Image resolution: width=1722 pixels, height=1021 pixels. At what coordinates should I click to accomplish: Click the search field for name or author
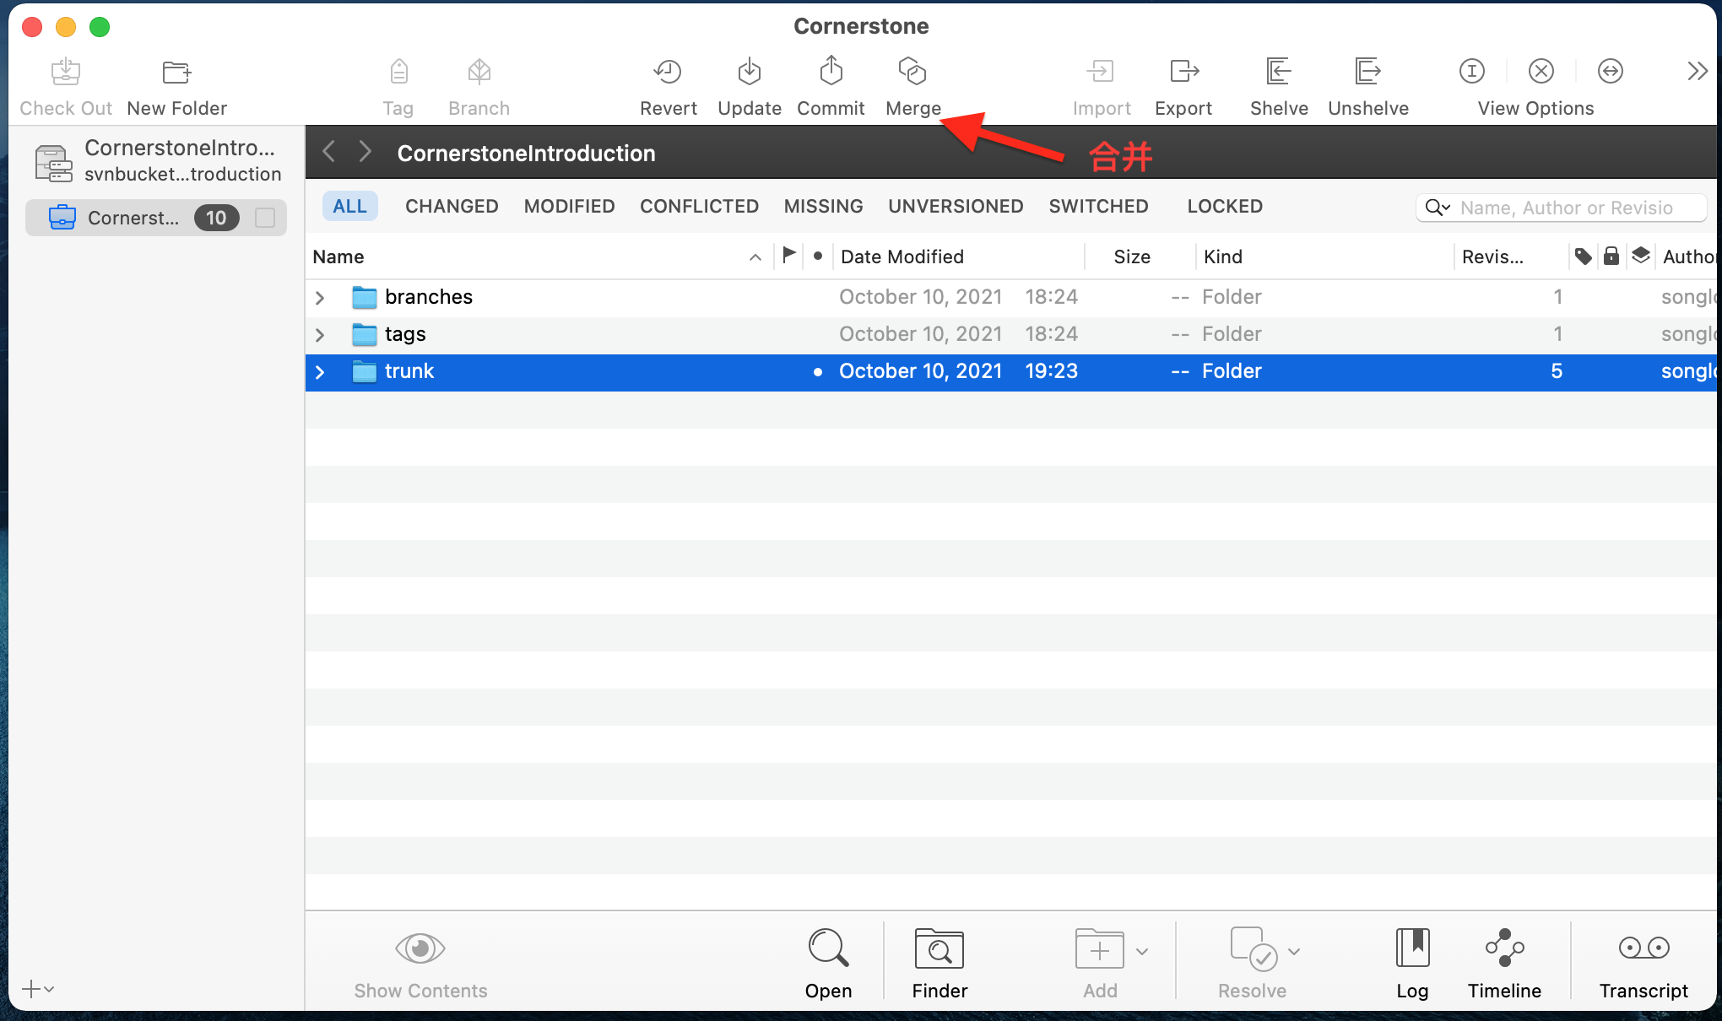coord(1562,208)
